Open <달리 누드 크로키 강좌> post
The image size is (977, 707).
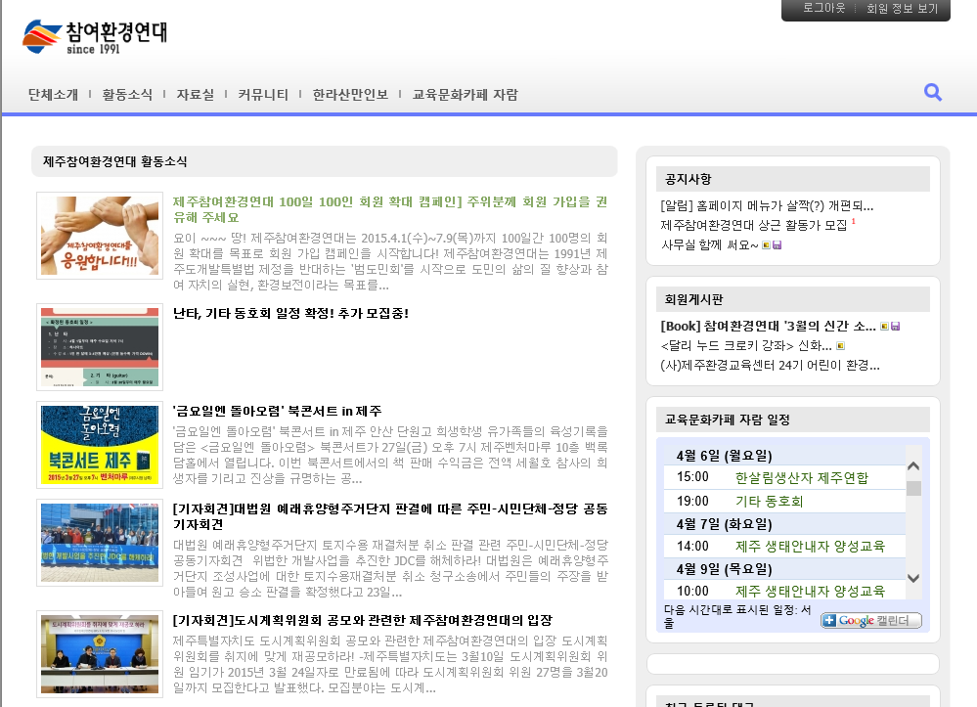click(x=746, y=346)
